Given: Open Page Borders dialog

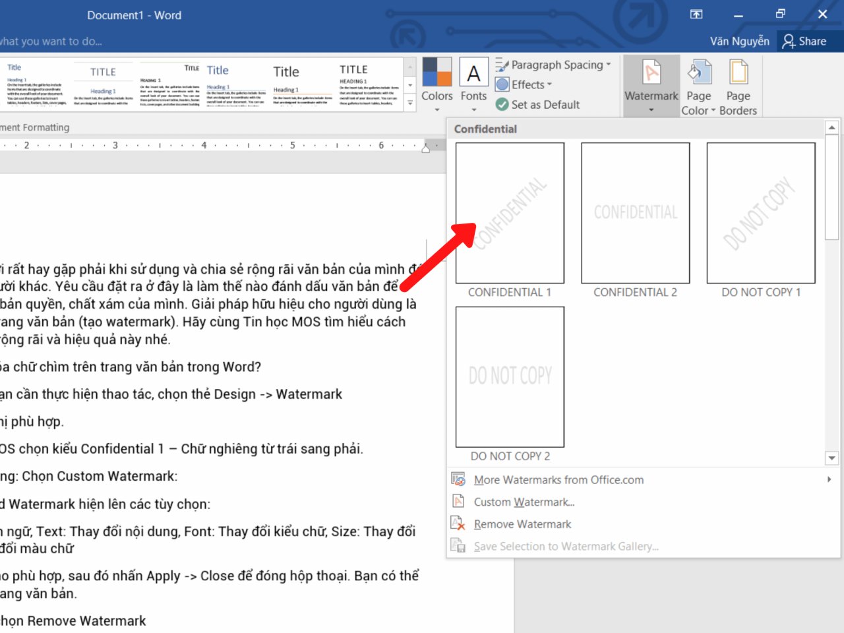Looking at the screenshot, I should 738,86.
